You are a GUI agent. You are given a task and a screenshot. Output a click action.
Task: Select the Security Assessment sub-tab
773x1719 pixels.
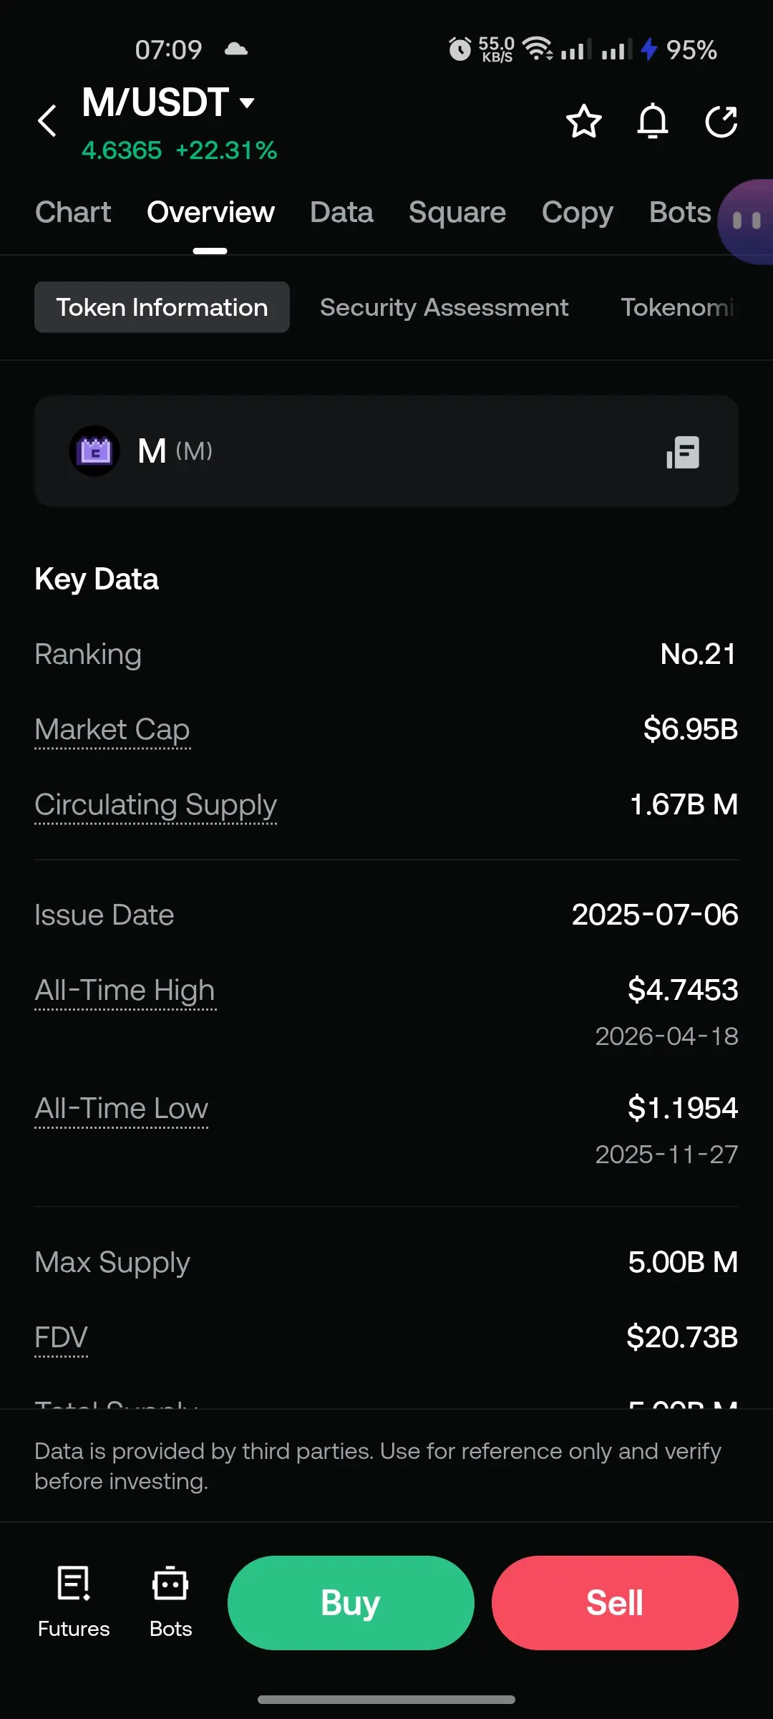[x=444, y=307]
